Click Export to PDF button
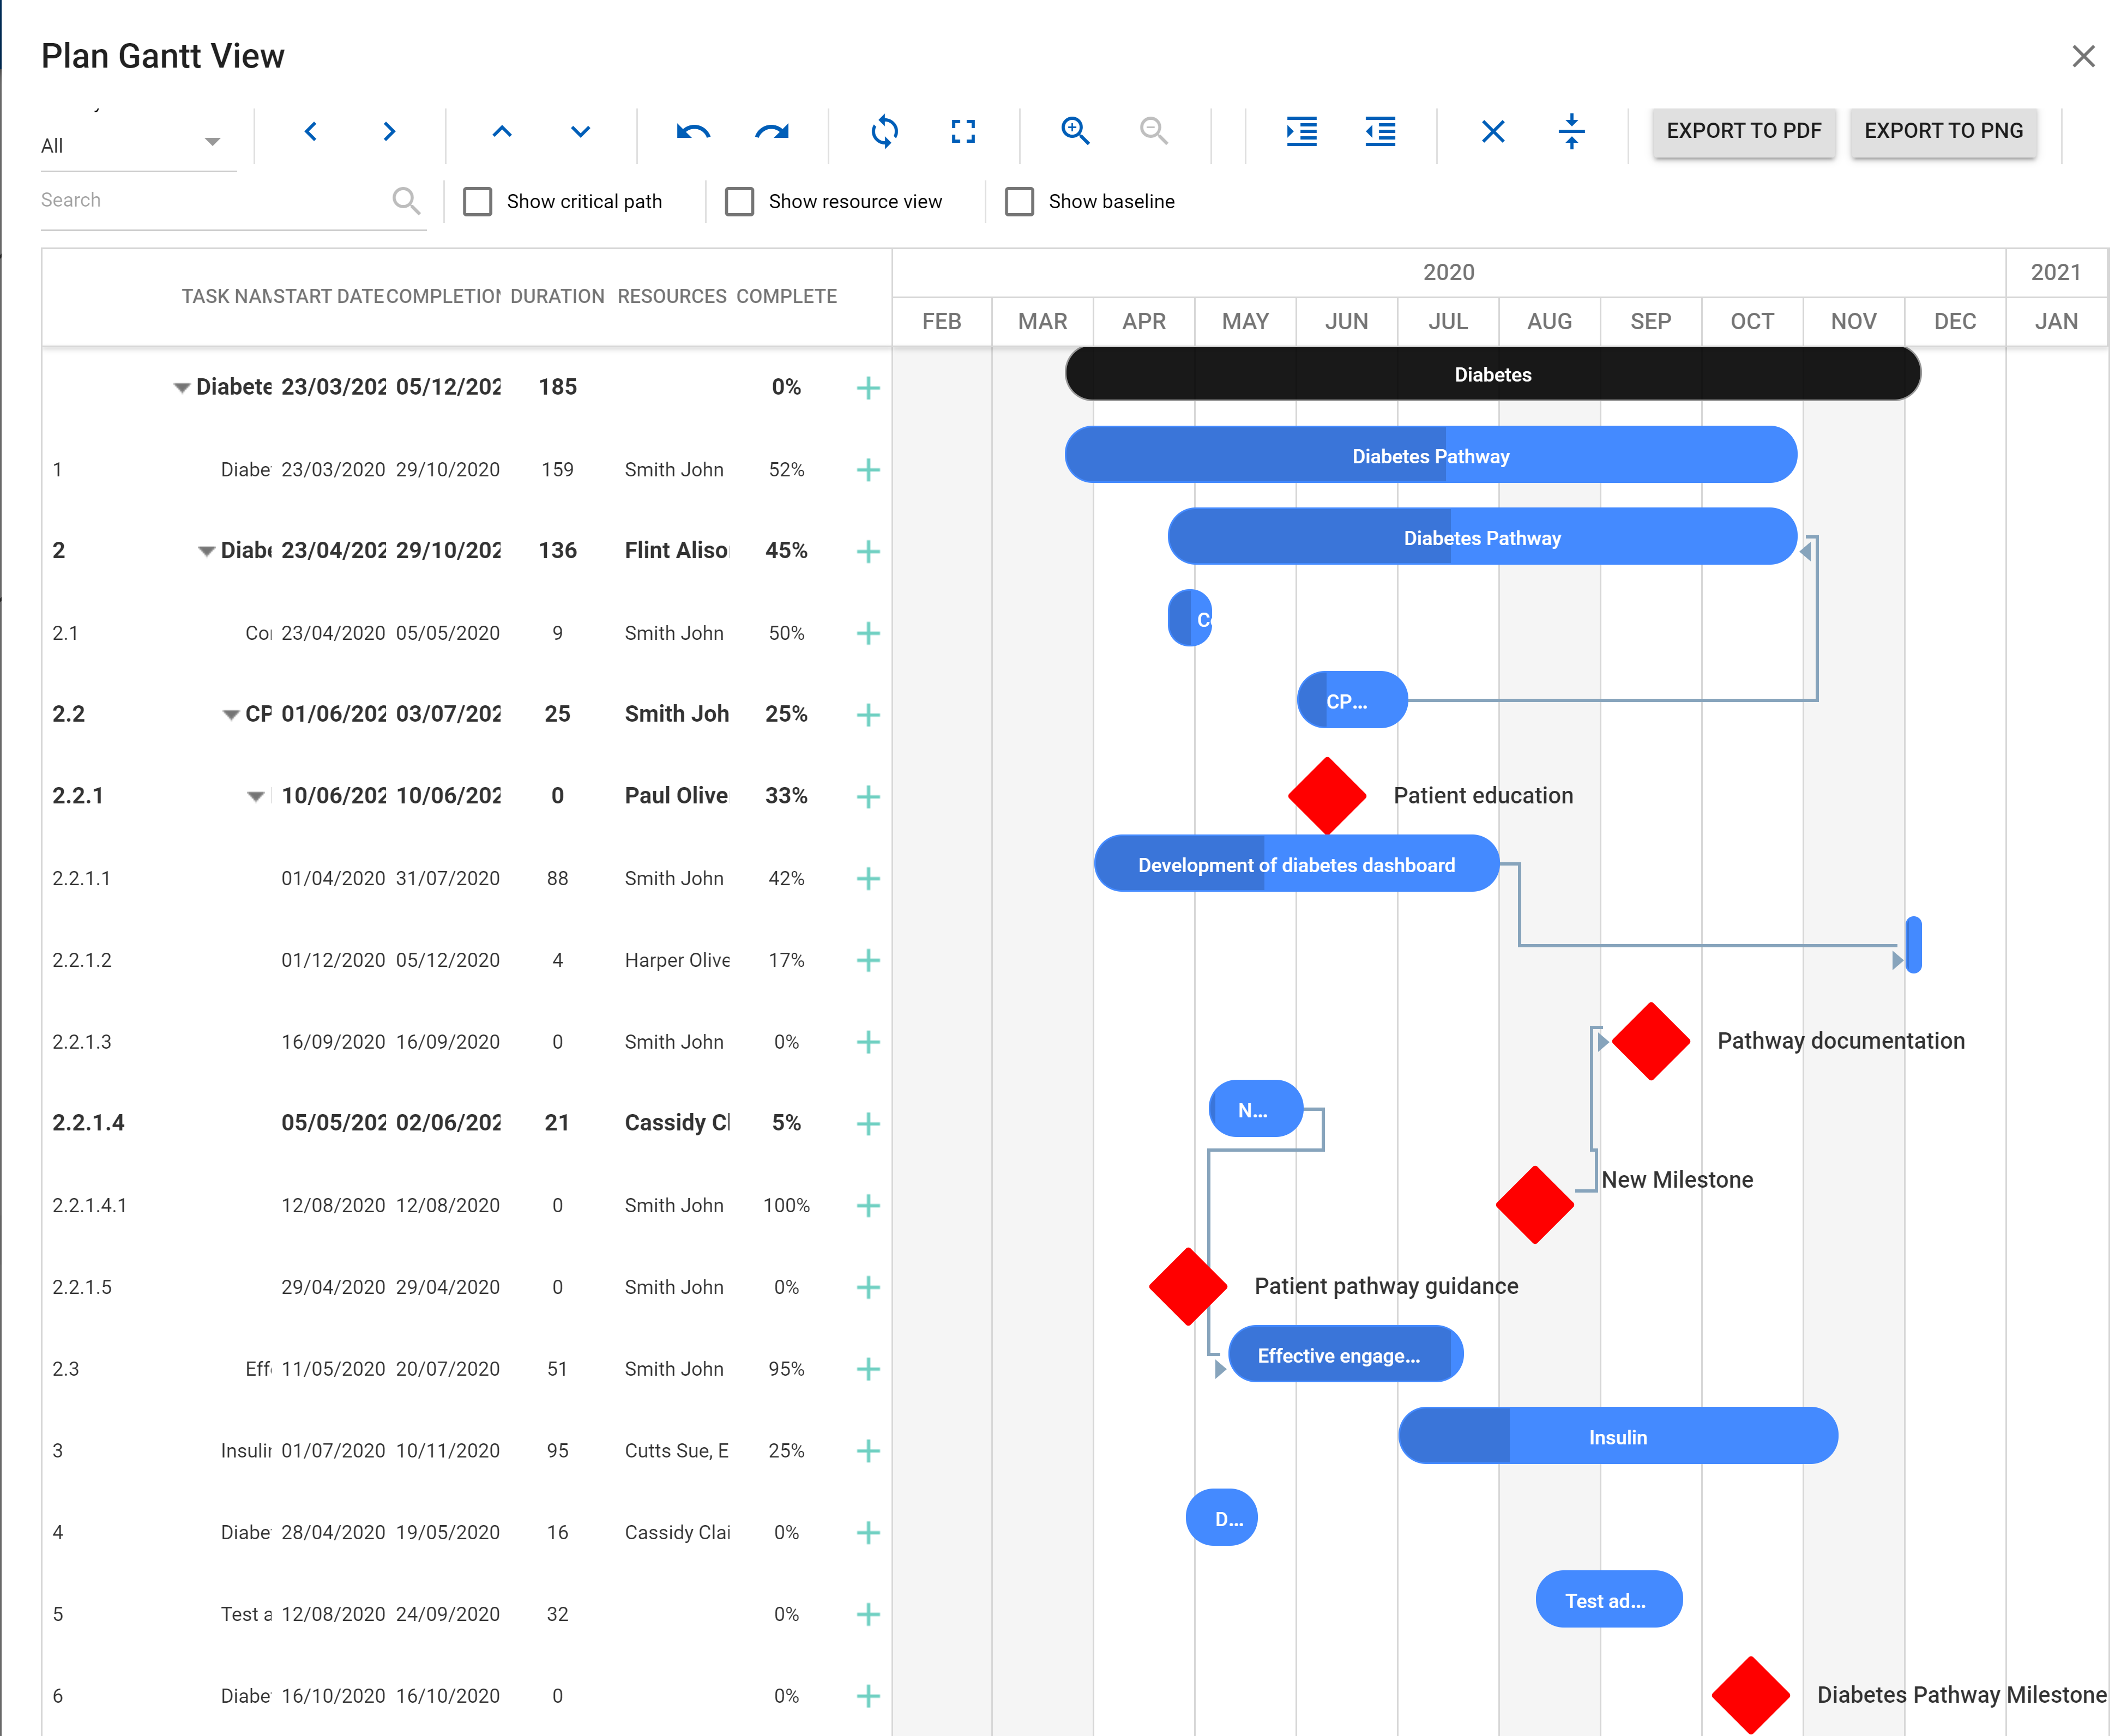The height and width of the screenshot is (1736, 2127). tap(1744, 131)
